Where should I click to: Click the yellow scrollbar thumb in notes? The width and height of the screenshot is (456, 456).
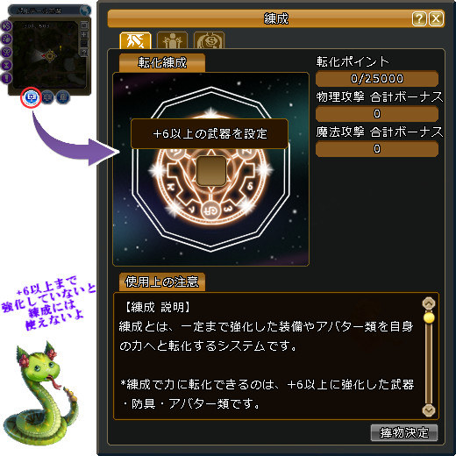coord(429,318)
